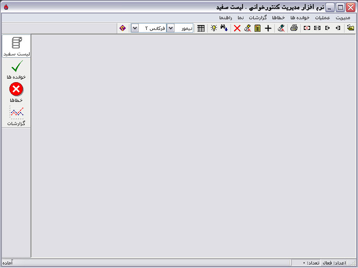Click the purple diamond icon in toolbar
The height and width of the screenshot is (268, 358).
point(123,28)
